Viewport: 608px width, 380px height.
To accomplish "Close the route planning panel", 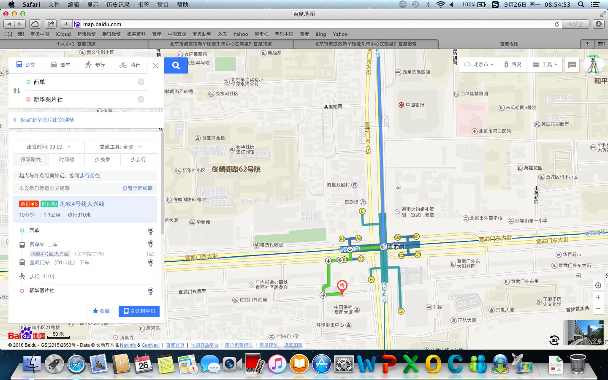I will tap(155, 65).
